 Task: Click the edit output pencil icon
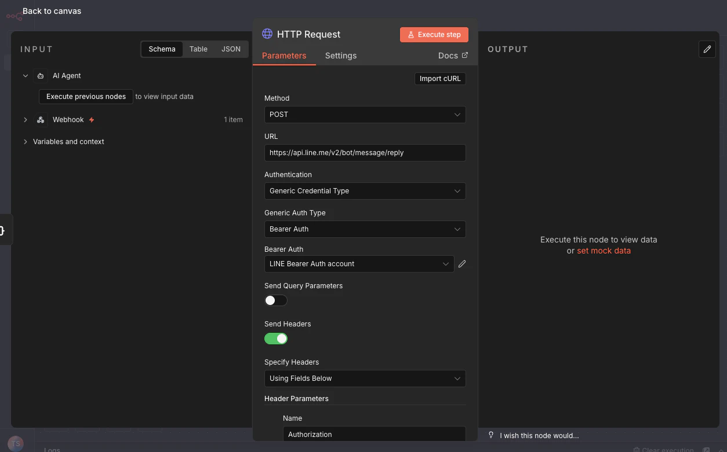[x=707, y=49]
